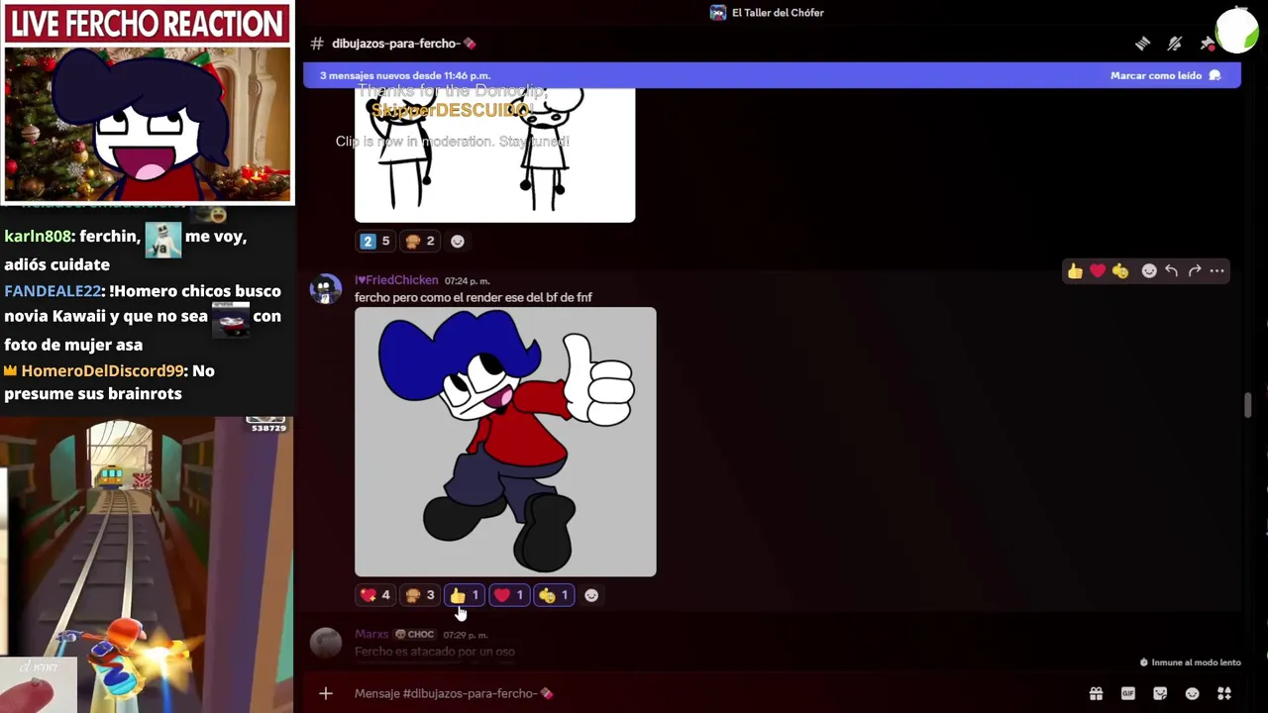
Task: Click I♥FriedChicken's avatar
Action: pos(325,288)
